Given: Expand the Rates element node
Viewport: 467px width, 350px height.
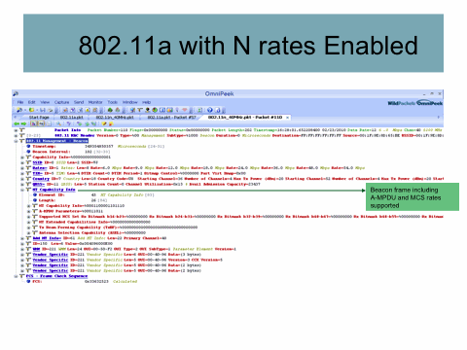Looking at the screenshot, I should click(x=22, y=168).
